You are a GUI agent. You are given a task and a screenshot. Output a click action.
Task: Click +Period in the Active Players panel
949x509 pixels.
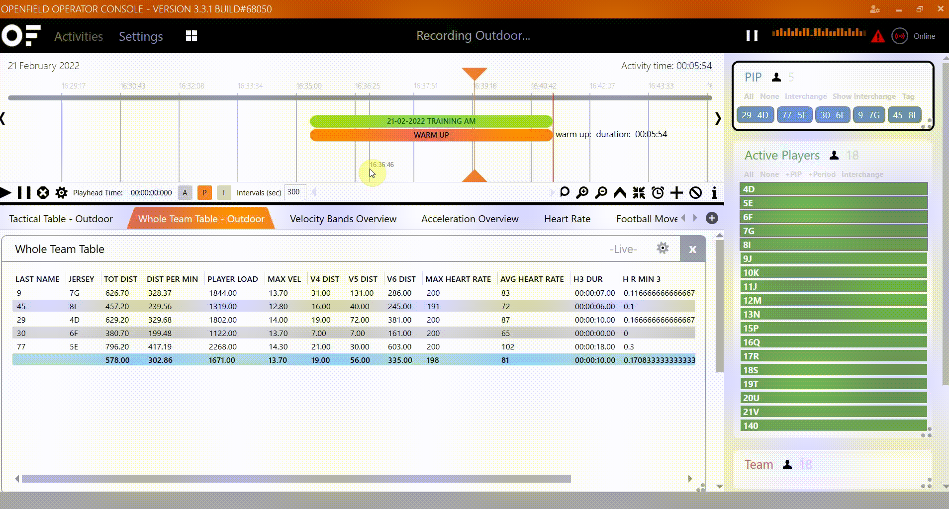click(822, 174)
